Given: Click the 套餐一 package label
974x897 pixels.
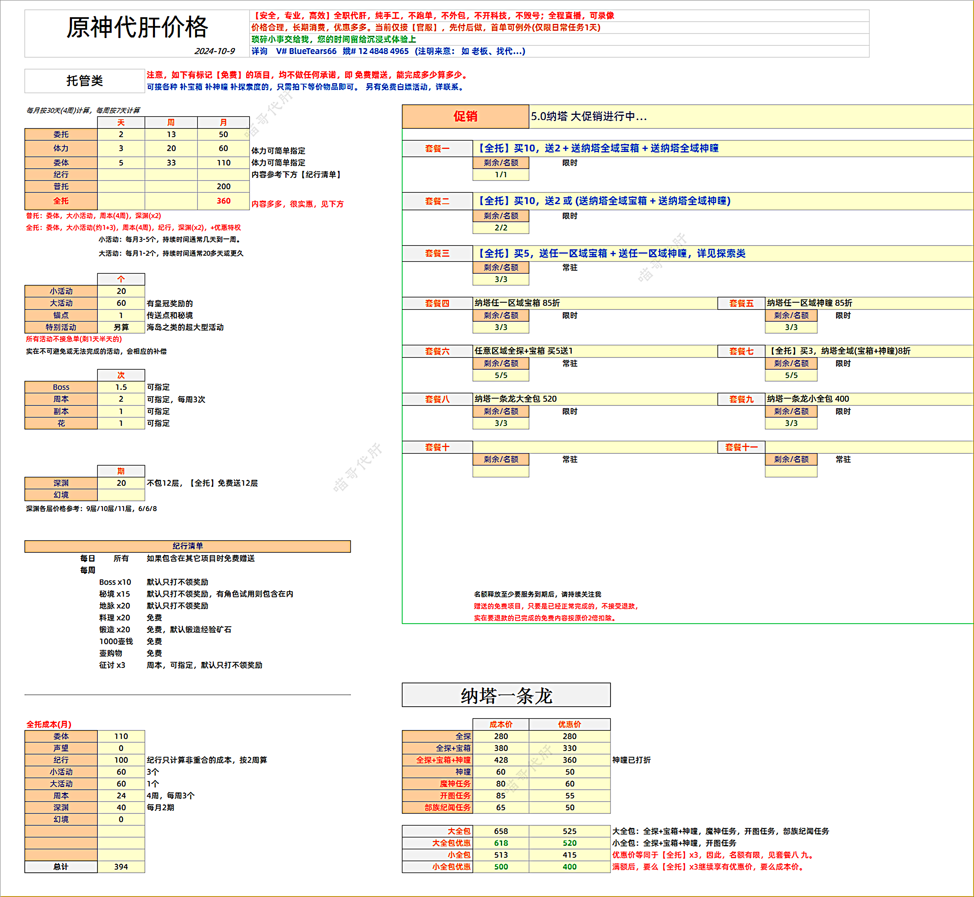Looking at the screenshot, I should pyautogui.click(x=437, y=148).
